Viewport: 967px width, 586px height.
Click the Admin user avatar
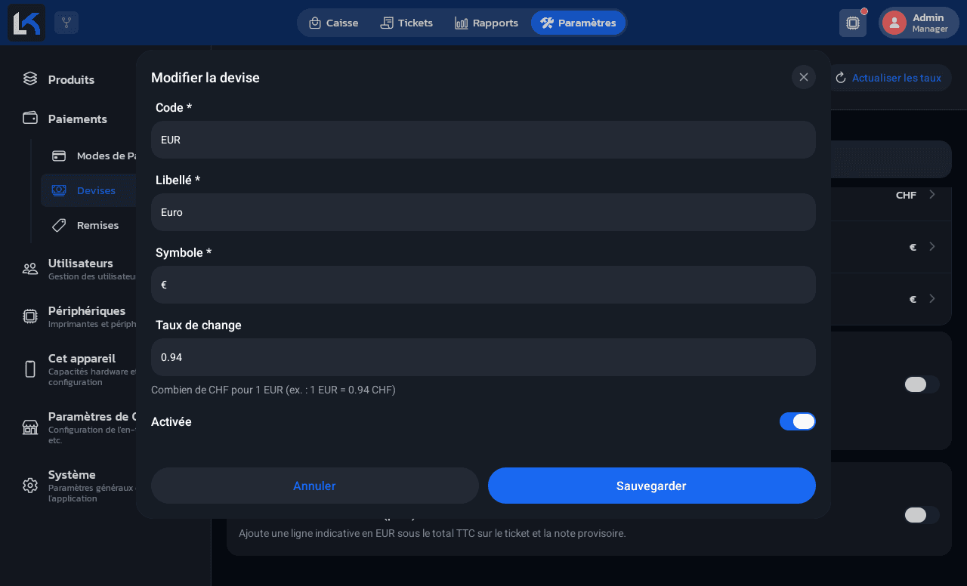click(x=894, y=23)
